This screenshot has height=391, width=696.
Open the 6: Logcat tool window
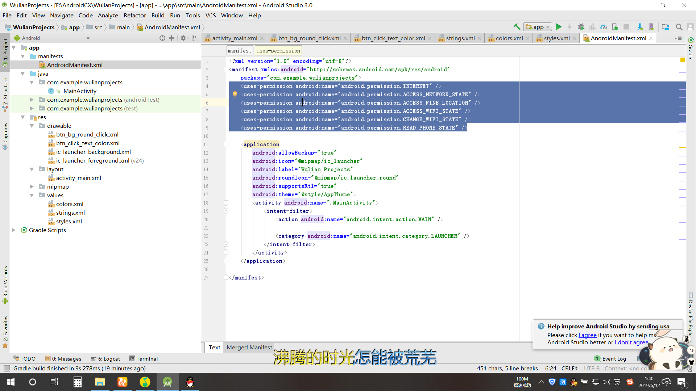click(105, 359)
